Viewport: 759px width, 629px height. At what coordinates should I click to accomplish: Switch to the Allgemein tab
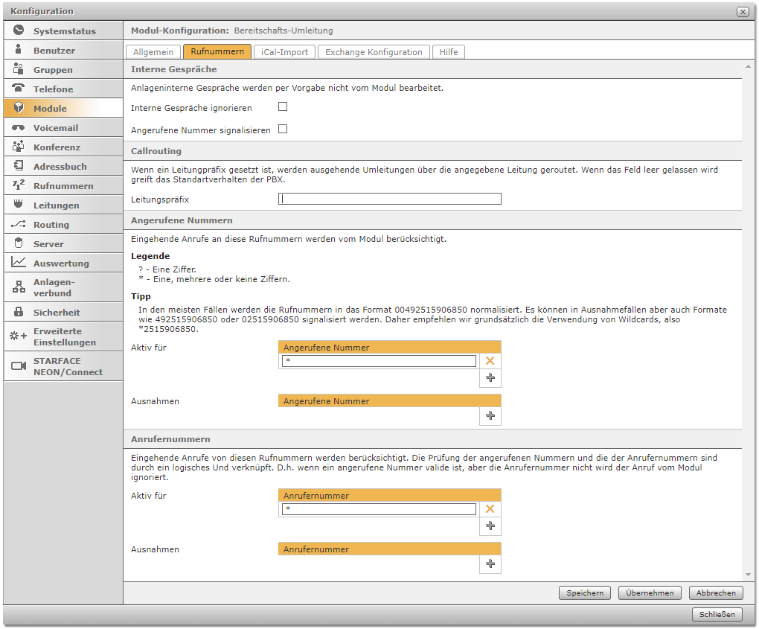(153, 52)
